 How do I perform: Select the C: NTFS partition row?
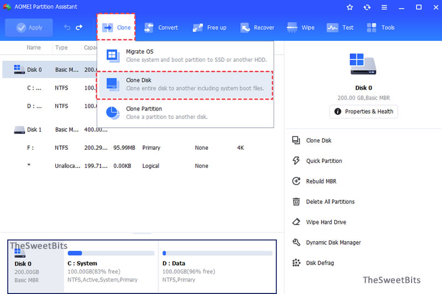(x=50, y=88)
